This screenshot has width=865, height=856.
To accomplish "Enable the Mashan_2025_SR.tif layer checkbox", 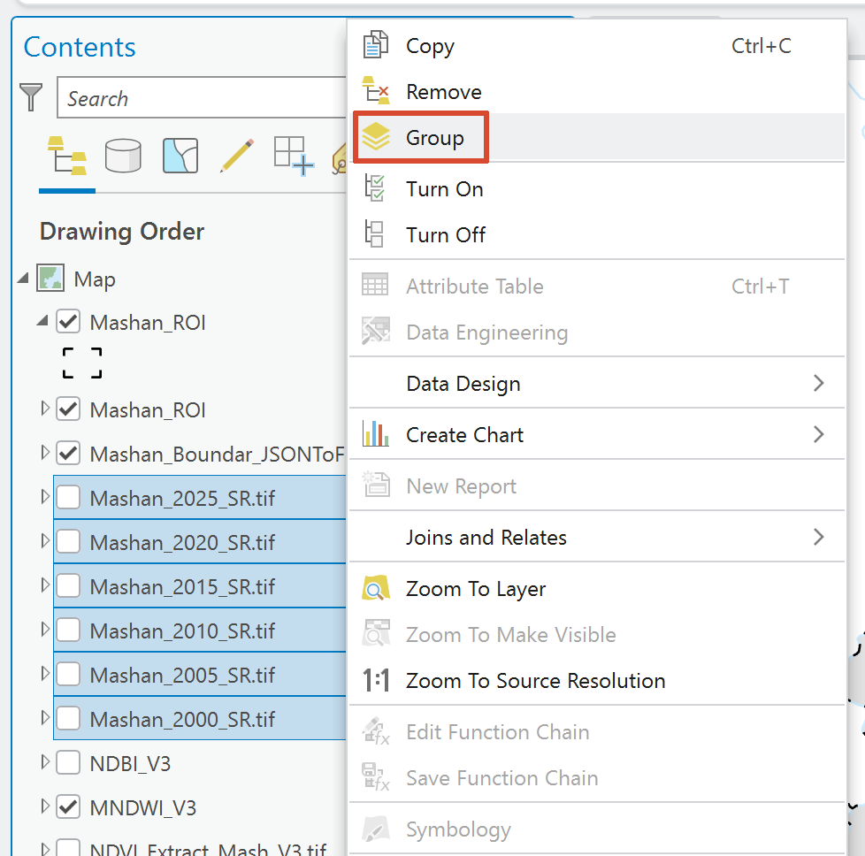I will pyautogui.click(x=68, y=497).
